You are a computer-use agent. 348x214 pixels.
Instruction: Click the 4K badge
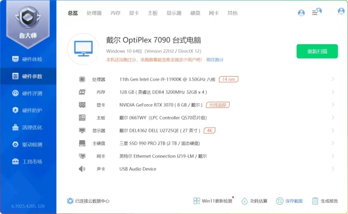[x=209, y=131]
